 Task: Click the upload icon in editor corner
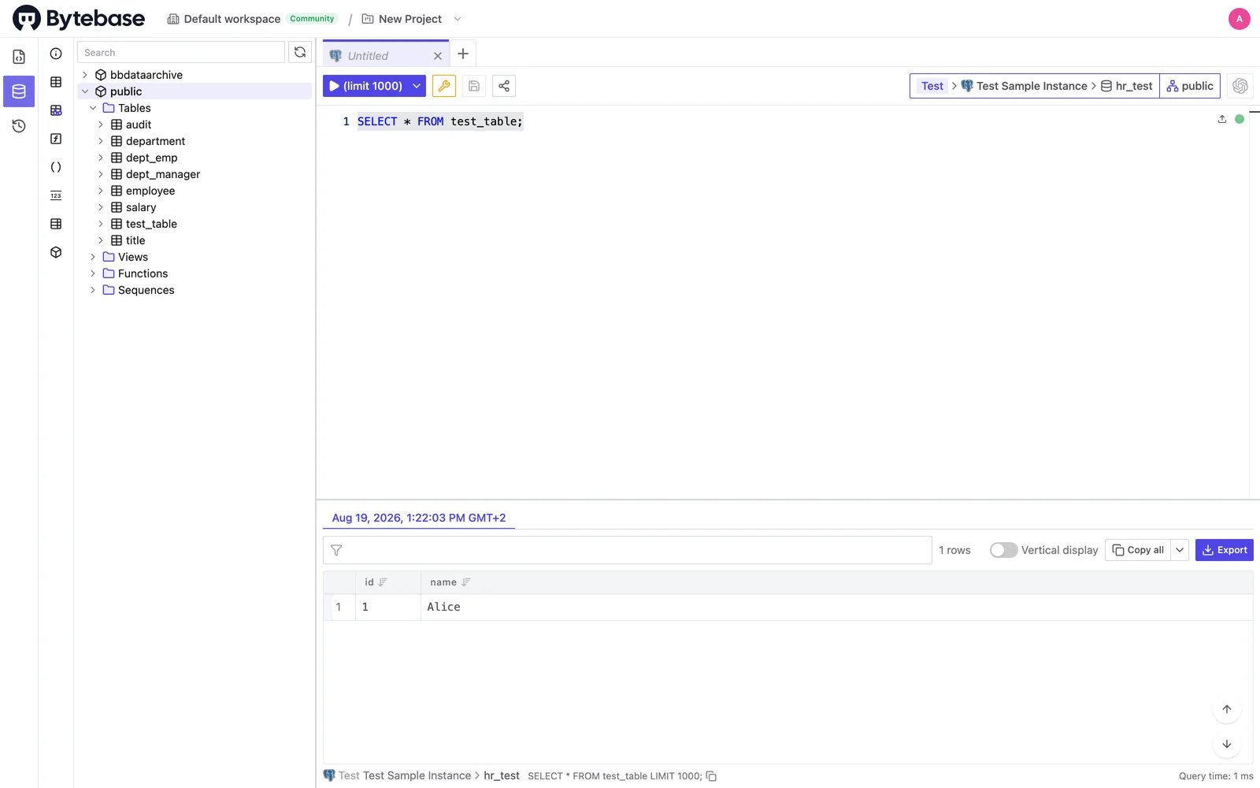coord(1222,119)
